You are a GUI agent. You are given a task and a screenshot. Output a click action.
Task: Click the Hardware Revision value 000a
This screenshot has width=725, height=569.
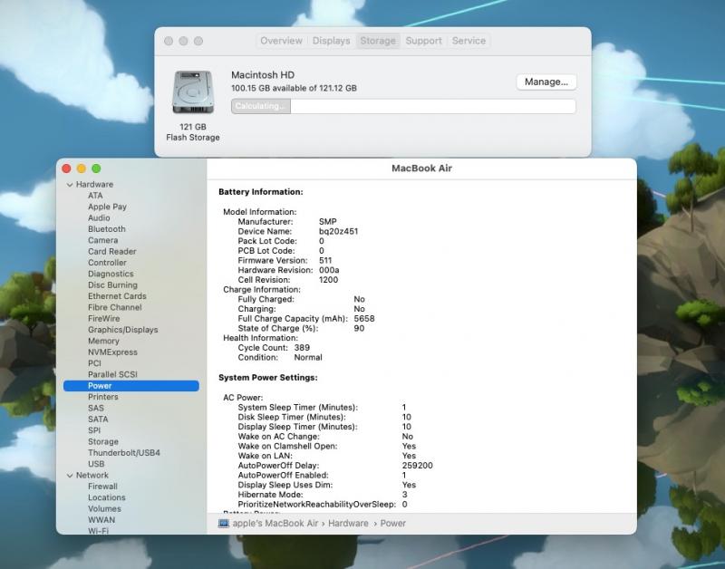pos(329,270)
